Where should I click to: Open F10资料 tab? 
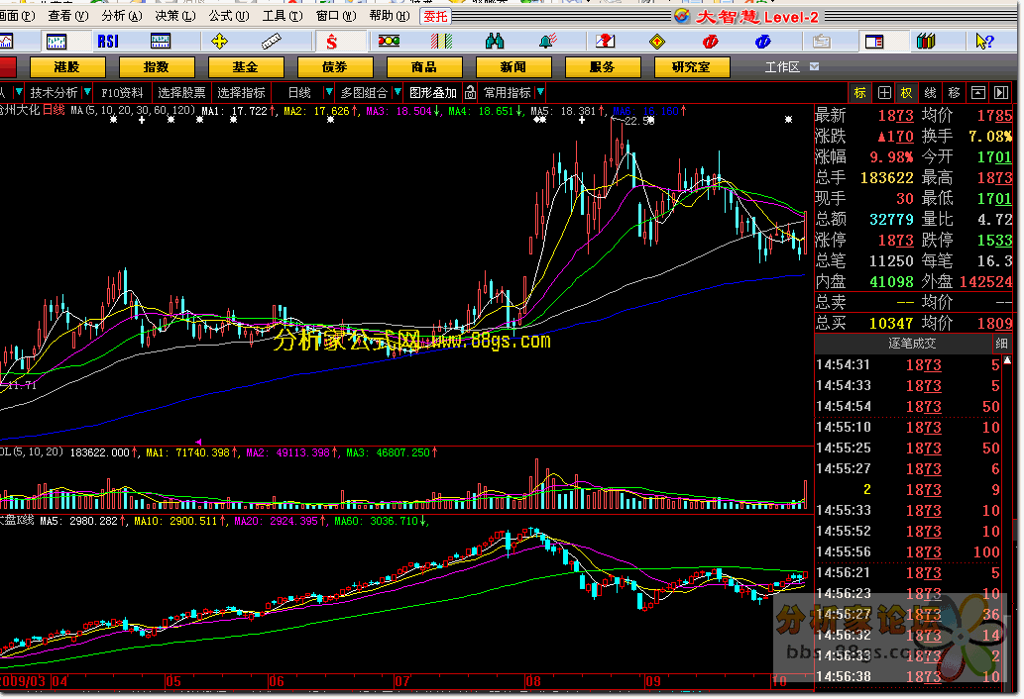pyautogui.click(x=122, y=93)
